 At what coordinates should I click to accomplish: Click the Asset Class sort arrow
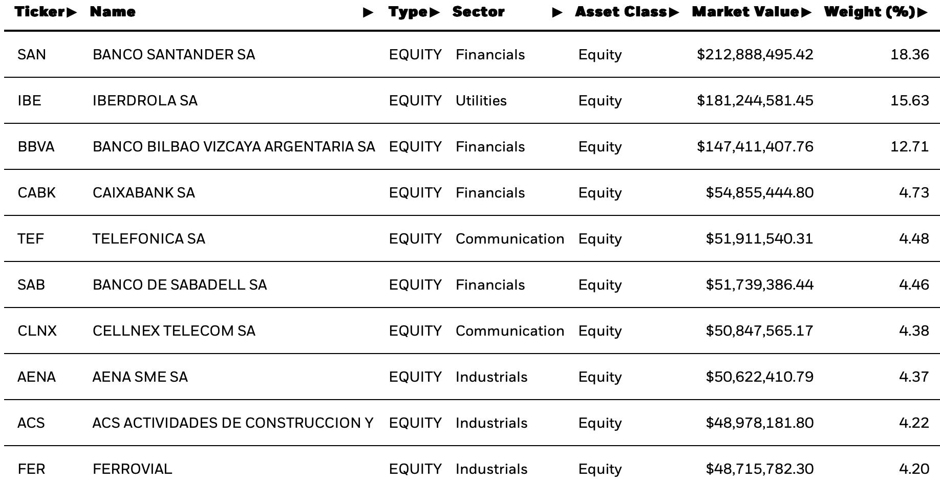pos(674,12)
